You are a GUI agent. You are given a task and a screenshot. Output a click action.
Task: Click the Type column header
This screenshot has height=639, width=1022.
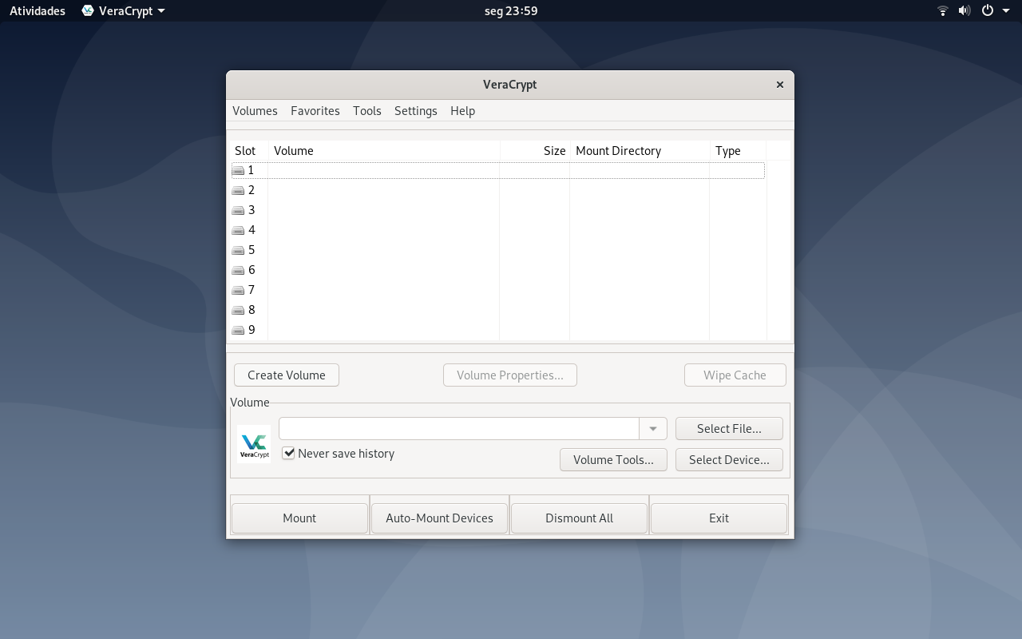738,151
